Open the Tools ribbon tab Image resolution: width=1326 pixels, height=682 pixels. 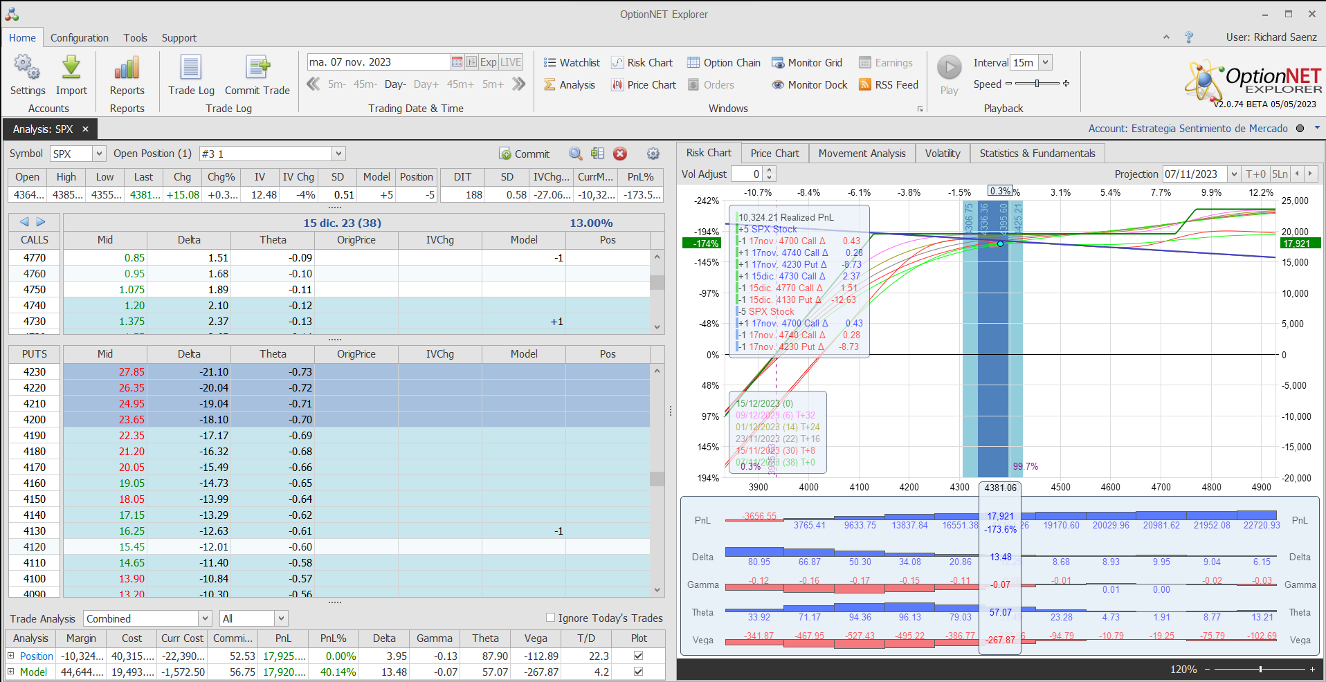pos(135,38)
